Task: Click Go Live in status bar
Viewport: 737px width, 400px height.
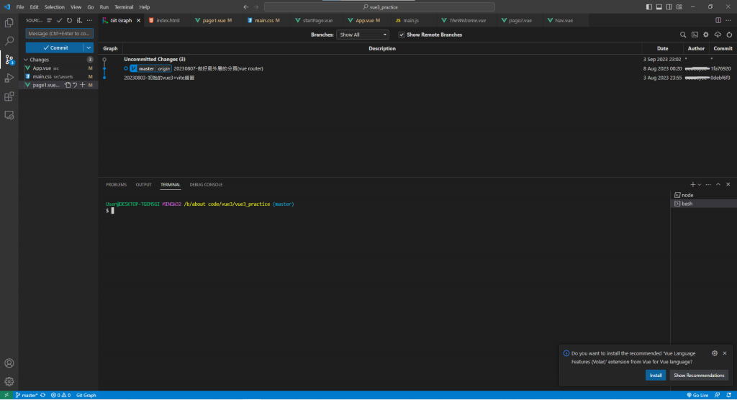Action: (x=697, y=395)
